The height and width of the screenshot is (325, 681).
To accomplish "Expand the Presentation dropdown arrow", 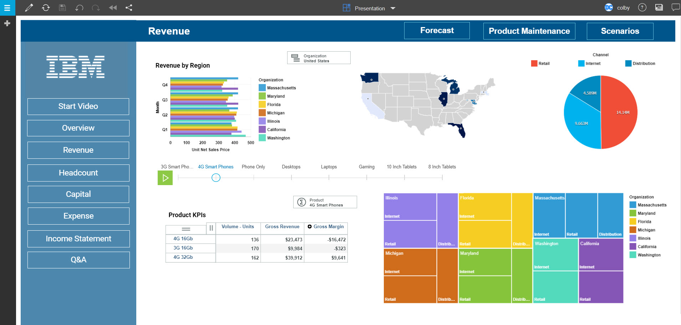I will (393, 8).
